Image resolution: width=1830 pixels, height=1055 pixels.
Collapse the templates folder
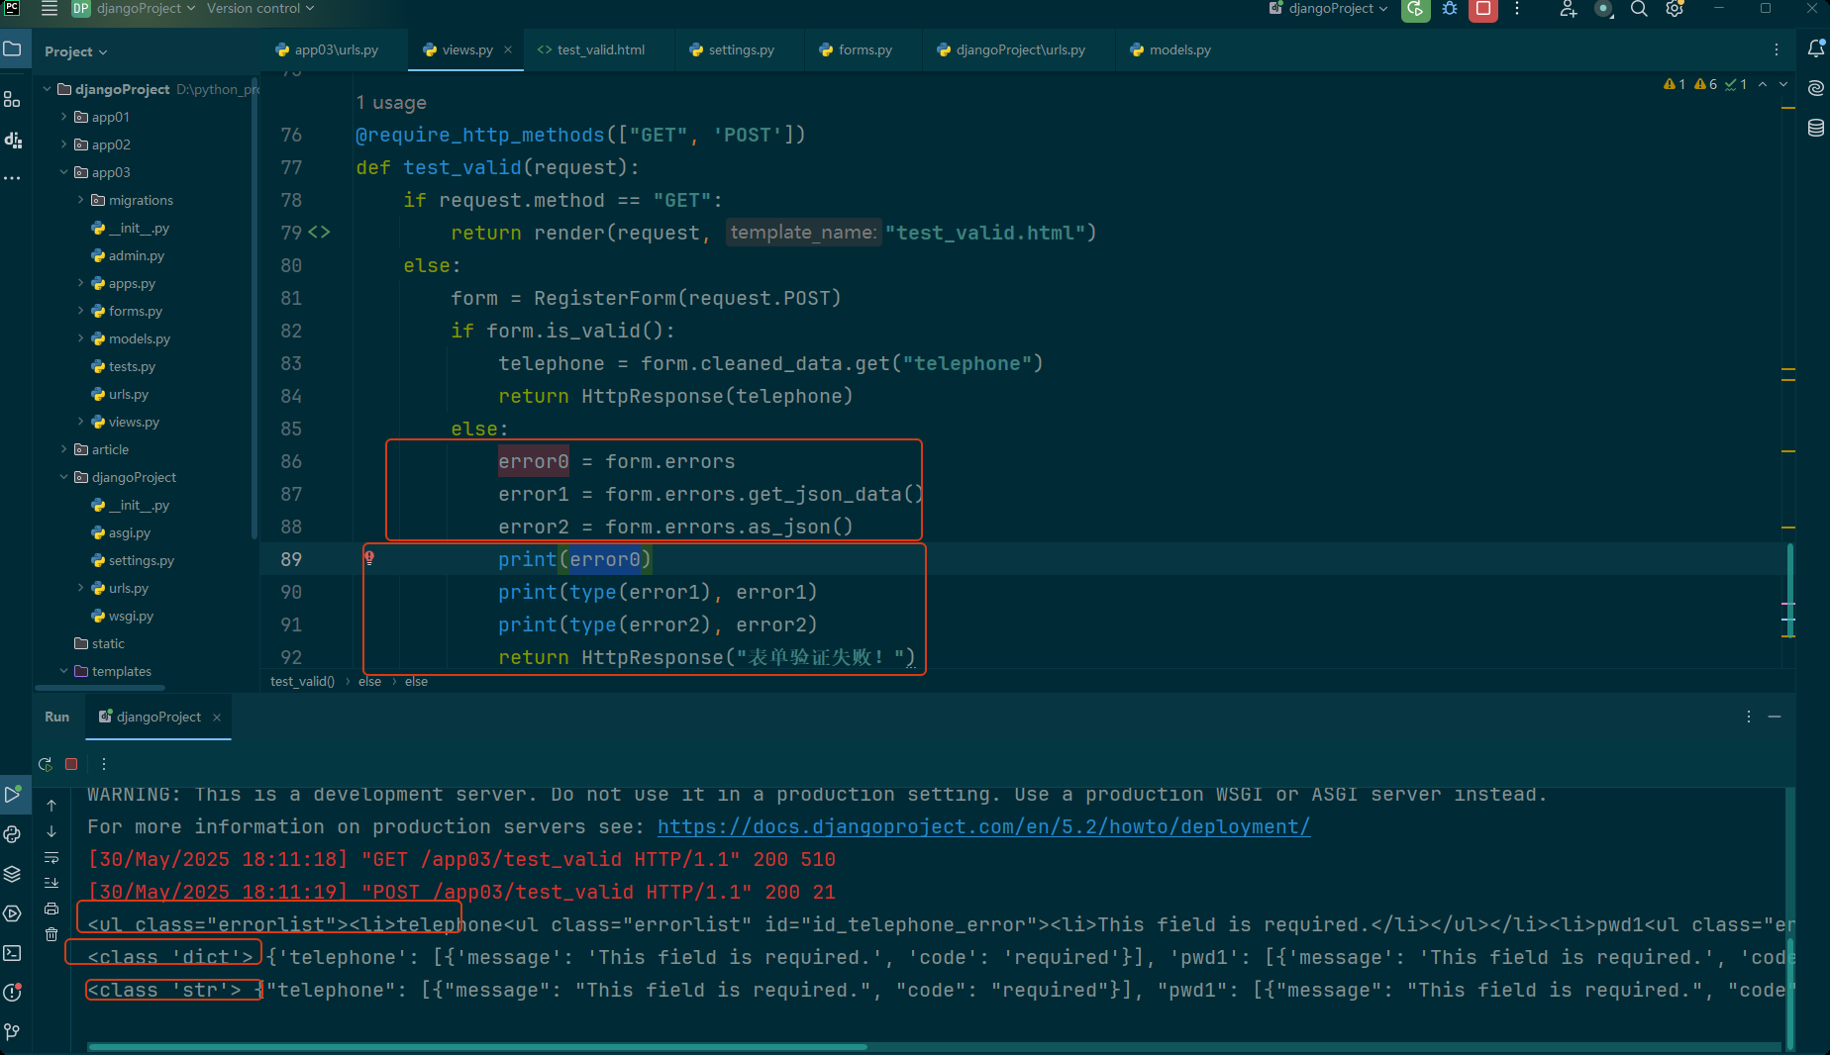[x=64, y=671]
